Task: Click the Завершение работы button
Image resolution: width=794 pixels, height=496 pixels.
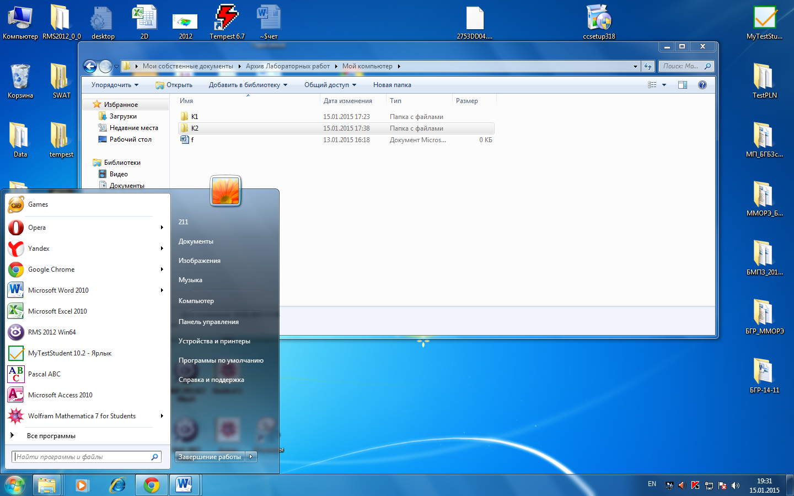Action: point(210,456)
